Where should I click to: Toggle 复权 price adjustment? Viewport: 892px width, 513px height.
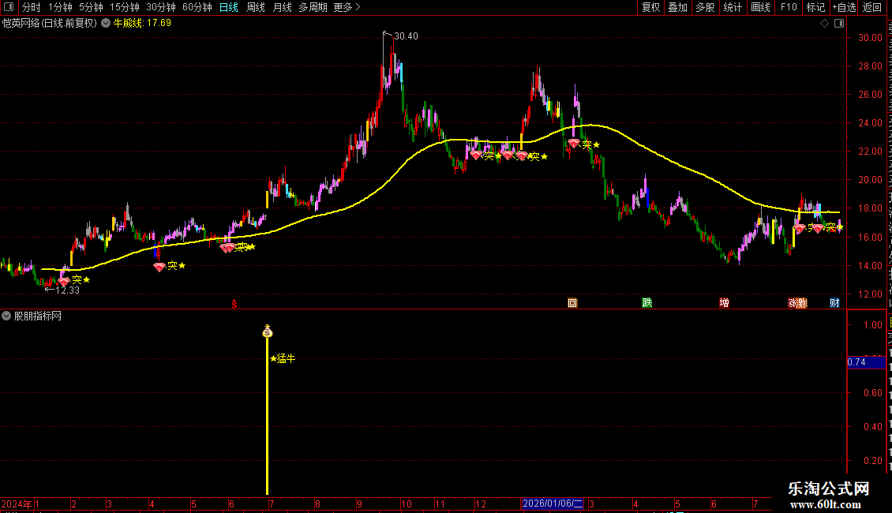coord(650,7)
